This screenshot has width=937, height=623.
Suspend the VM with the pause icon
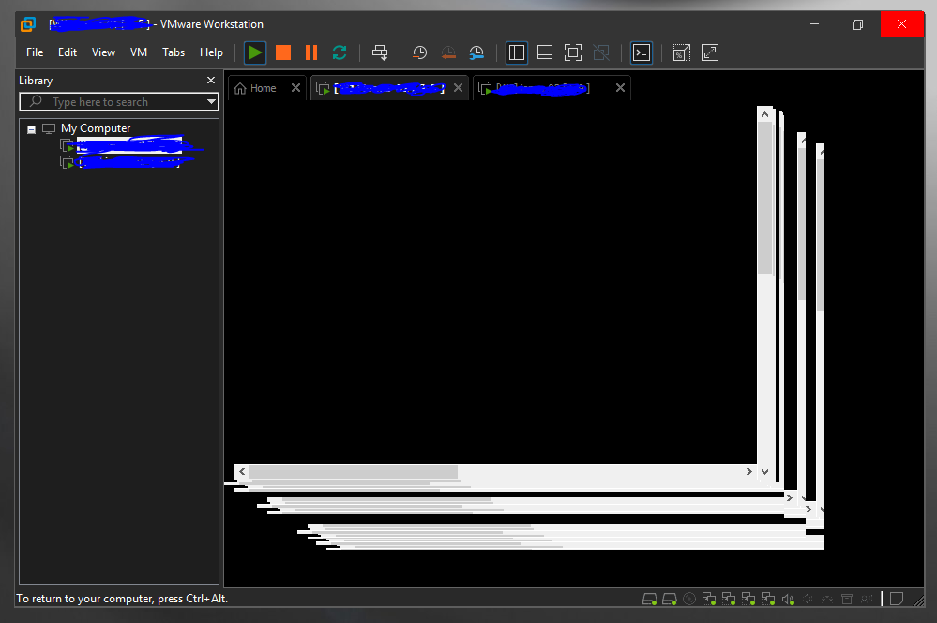(x=311, y=53)
